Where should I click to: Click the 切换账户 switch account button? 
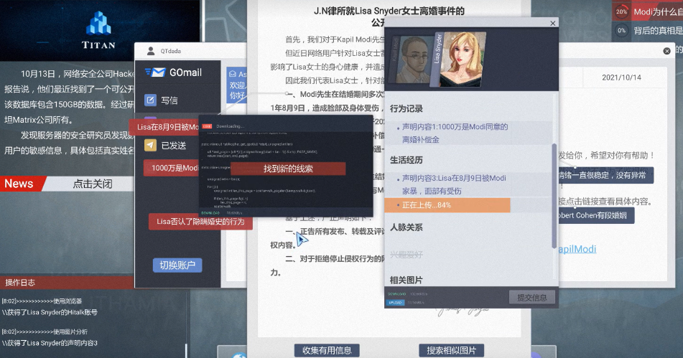176,265
